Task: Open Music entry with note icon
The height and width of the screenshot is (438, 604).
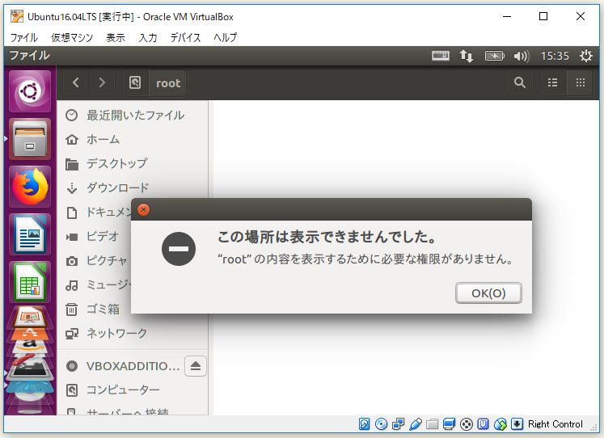Action: coord(95,284)
